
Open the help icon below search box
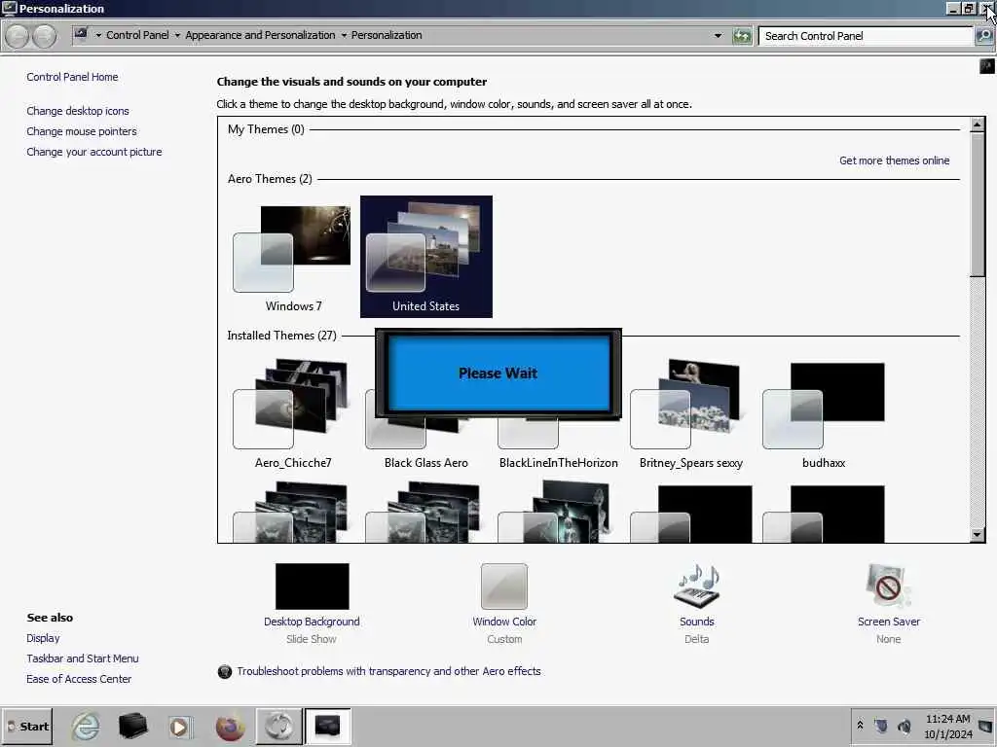[x=986, y=65]
